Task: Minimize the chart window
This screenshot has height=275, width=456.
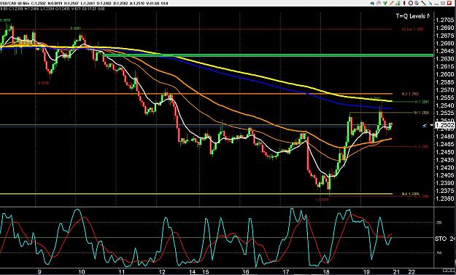Action: click(x=436, y=4)
